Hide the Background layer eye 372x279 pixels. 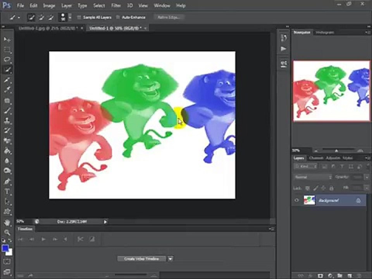tap(296, 200)
